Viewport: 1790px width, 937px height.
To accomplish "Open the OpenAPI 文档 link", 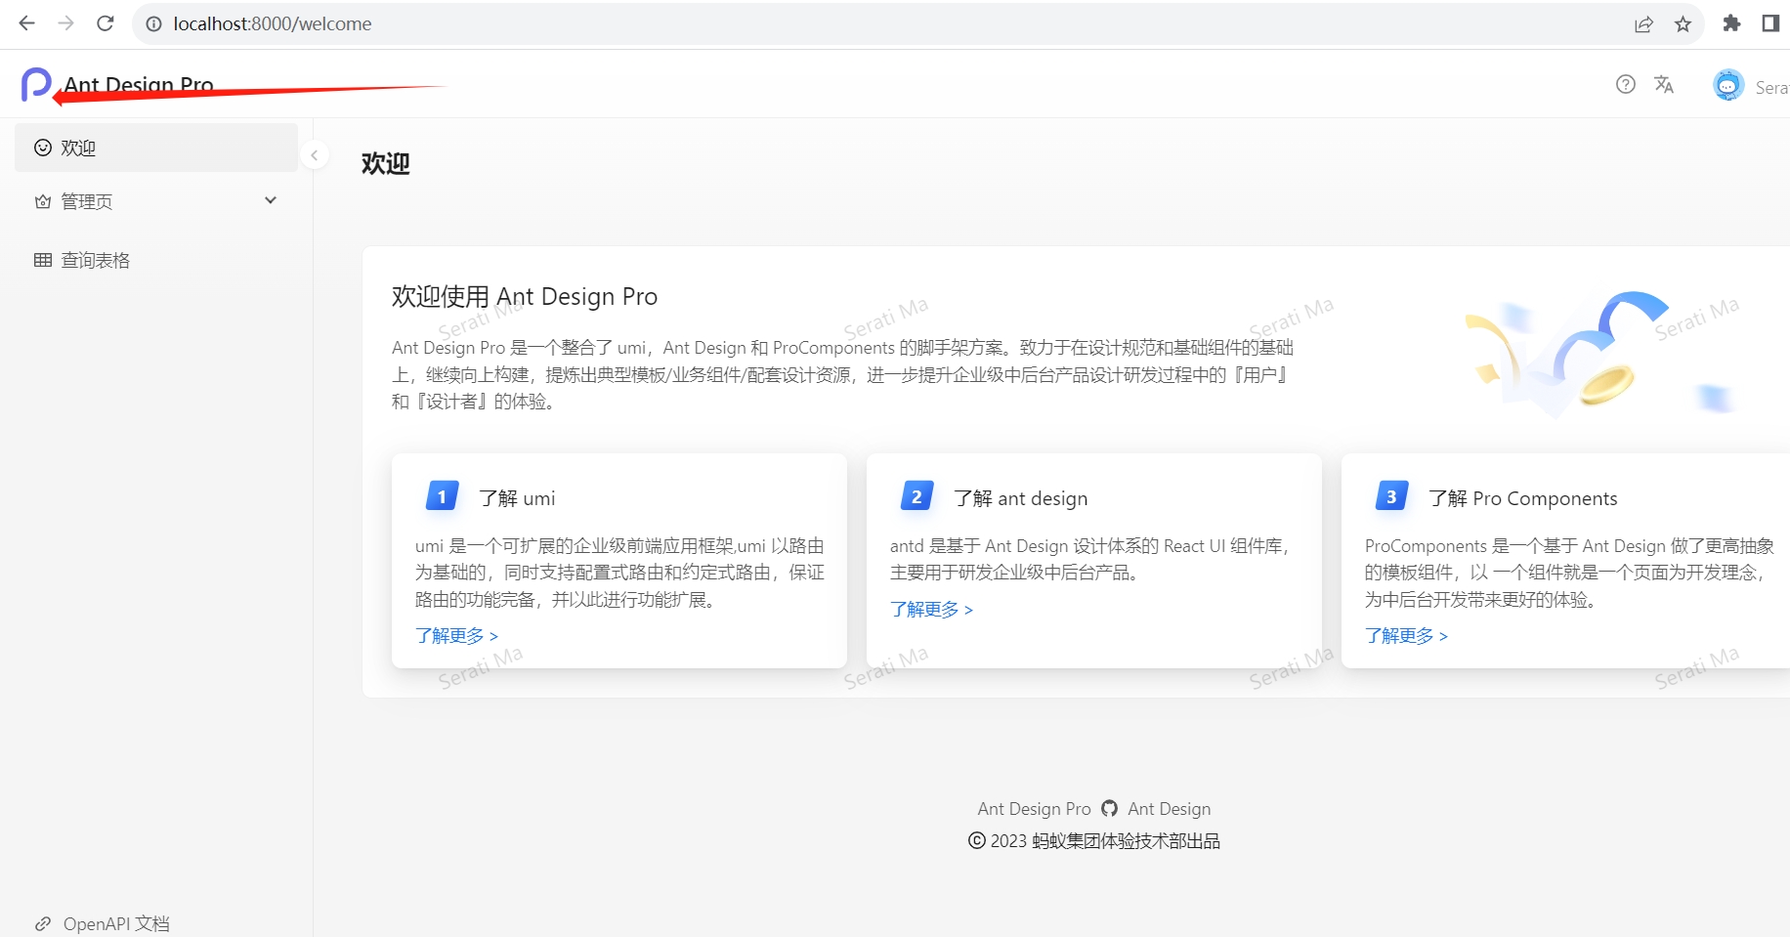I will 116,923.
